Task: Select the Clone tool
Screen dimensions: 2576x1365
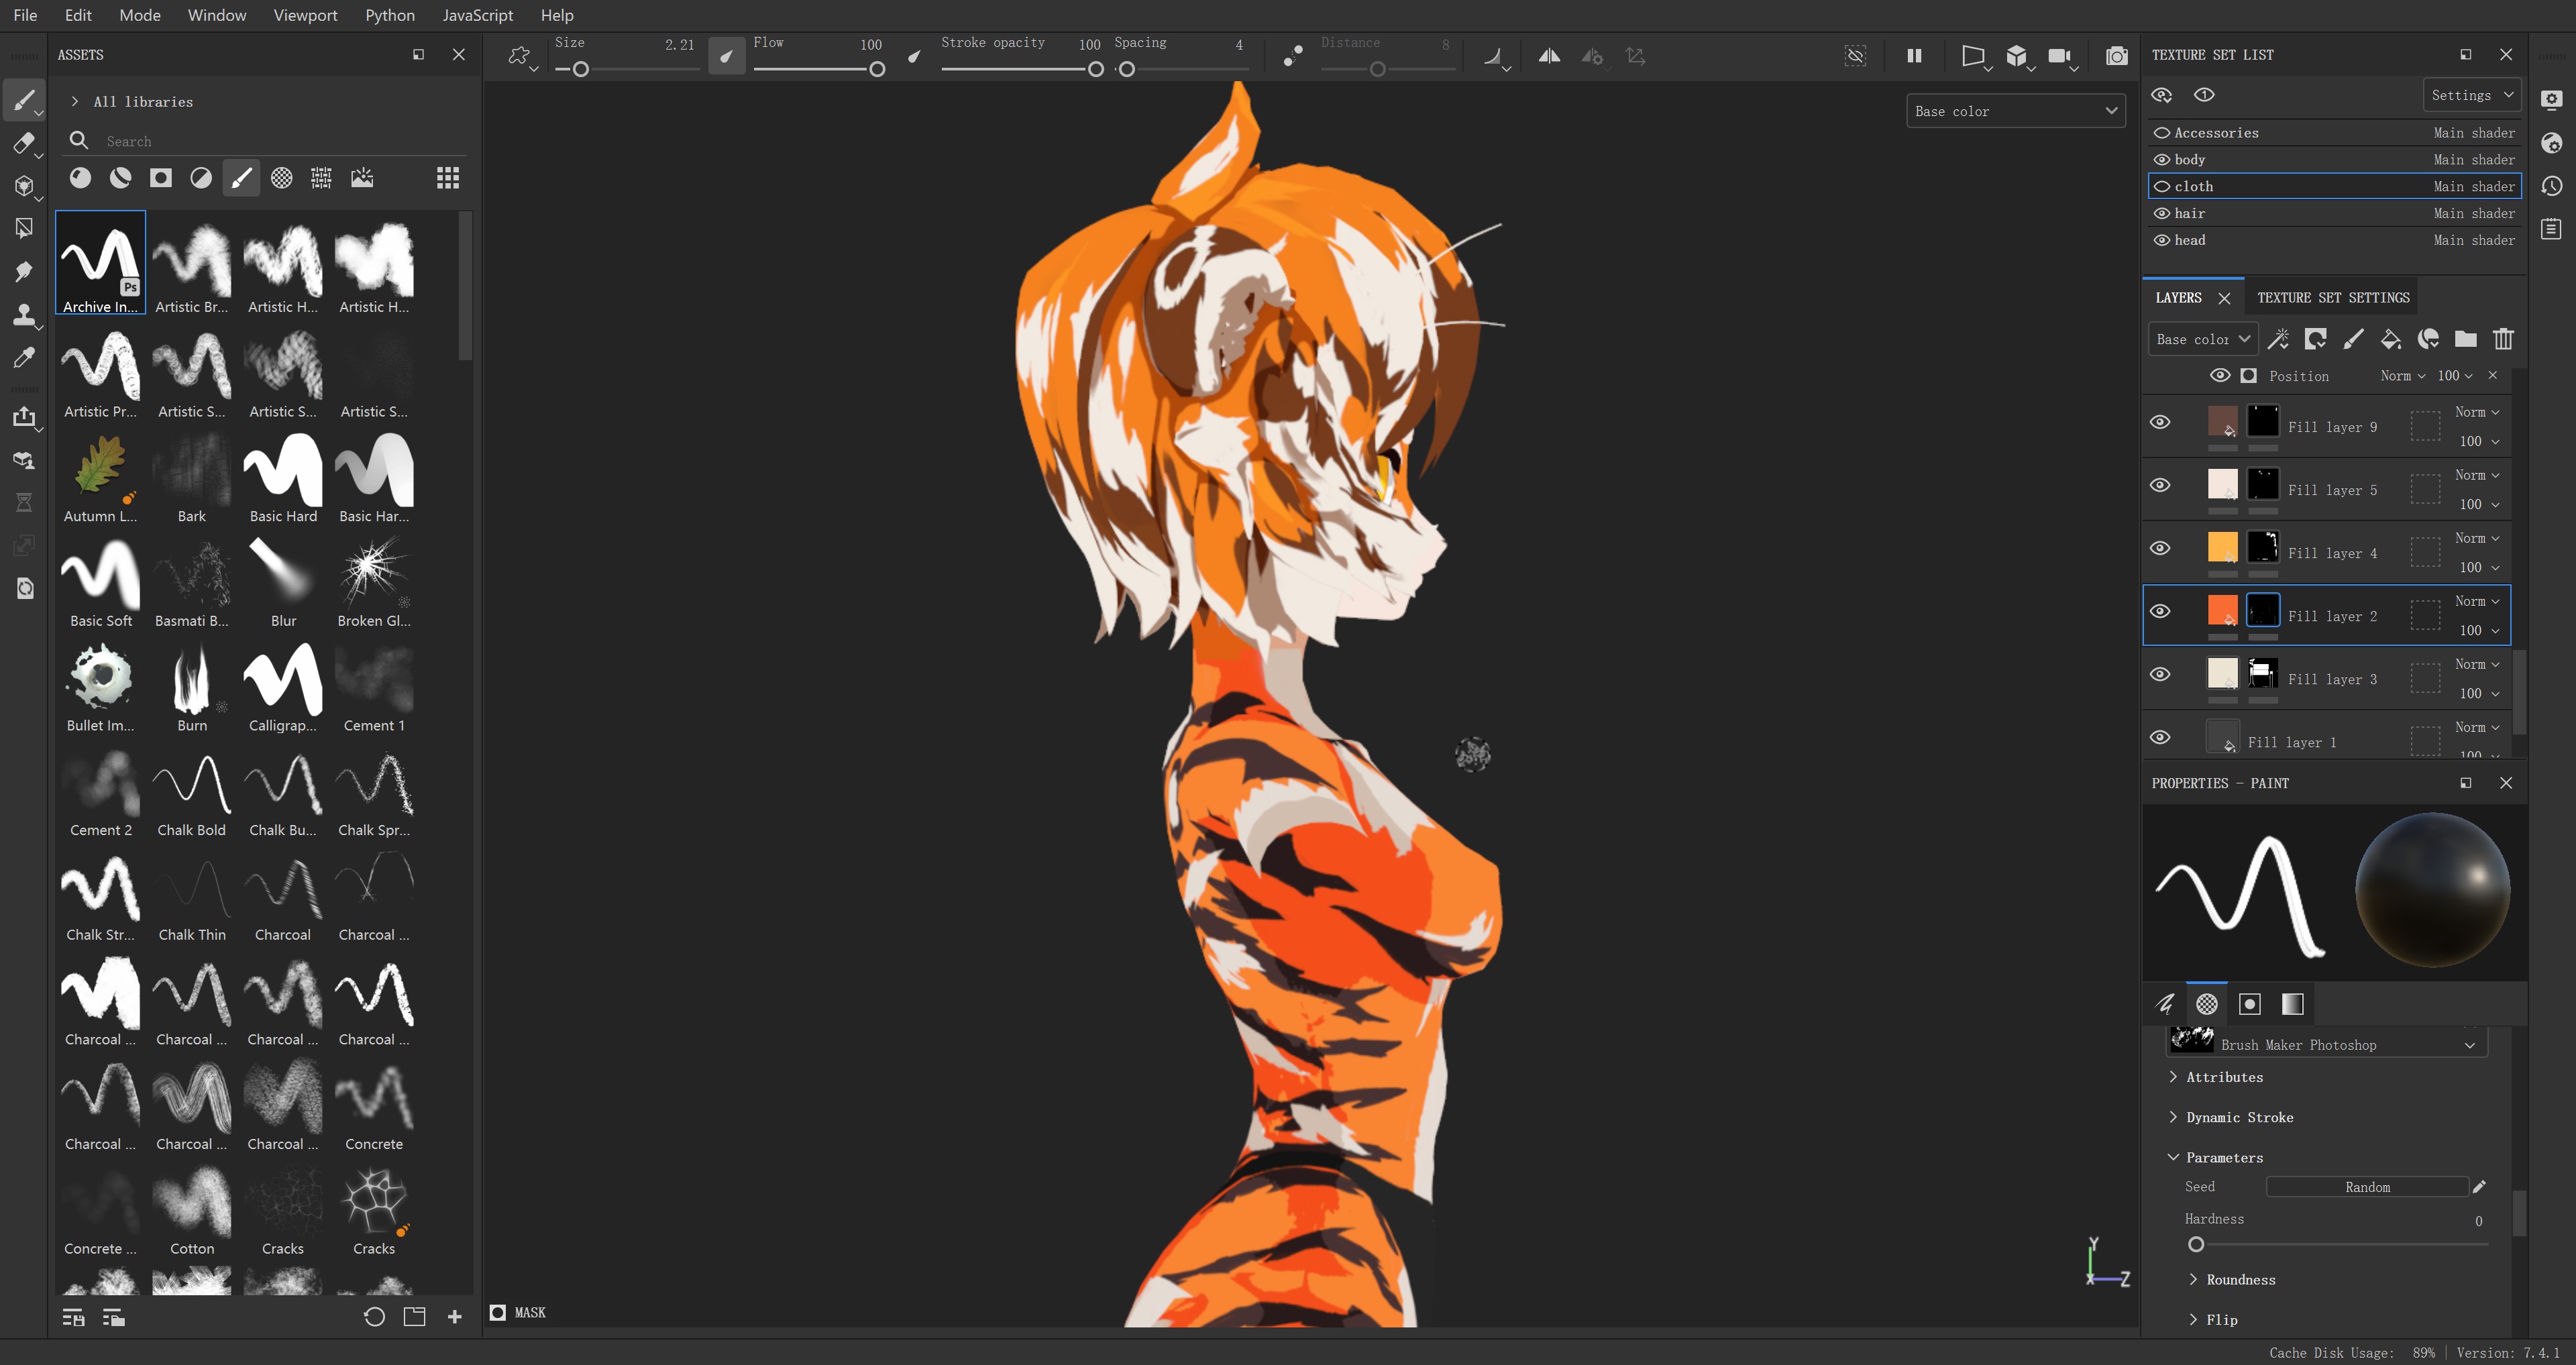Action: [x=24, y=315]
